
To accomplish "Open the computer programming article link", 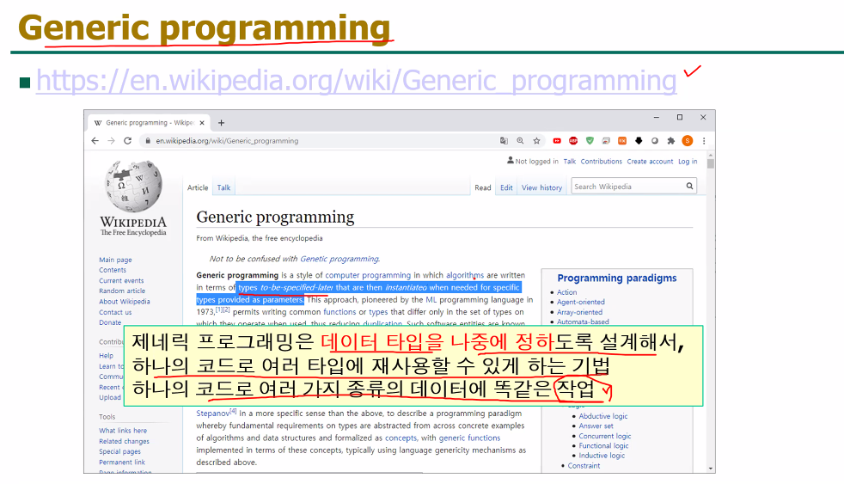I will point(368,275).
